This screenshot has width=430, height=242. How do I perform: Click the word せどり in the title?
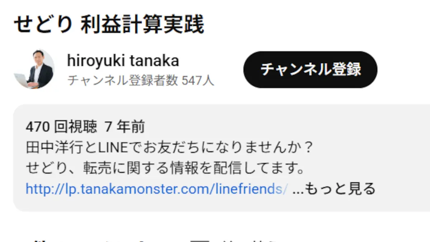43,25
